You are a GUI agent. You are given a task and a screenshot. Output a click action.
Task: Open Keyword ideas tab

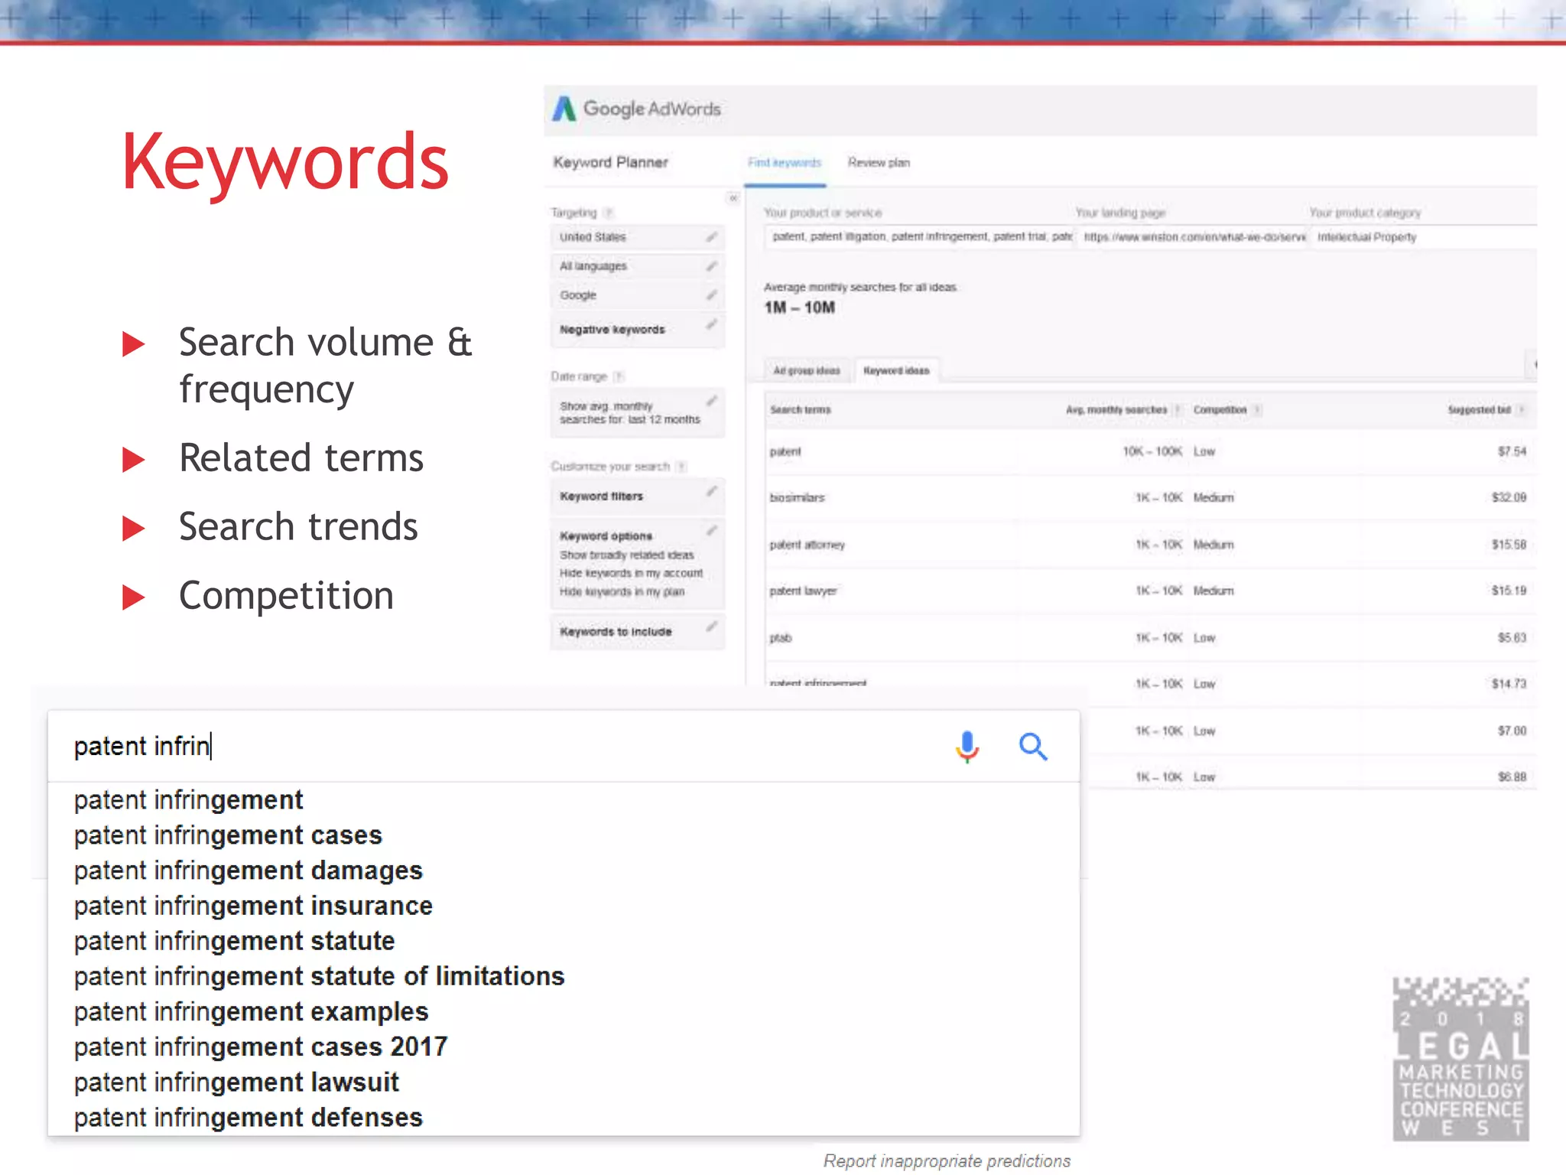896,371
